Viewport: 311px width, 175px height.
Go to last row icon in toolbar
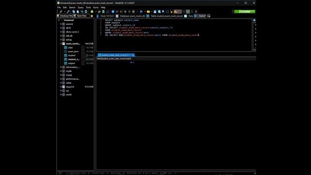(121, 12)
